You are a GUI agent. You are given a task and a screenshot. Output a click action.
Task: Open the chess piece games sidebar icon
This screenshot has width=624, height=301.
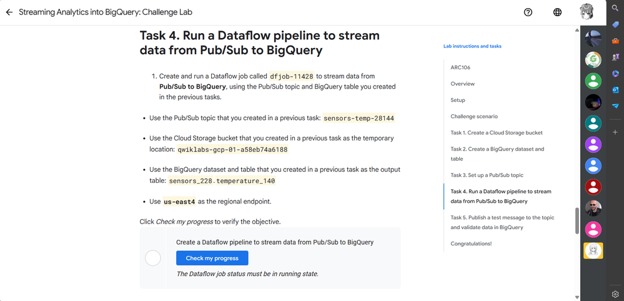coord(615,57)
